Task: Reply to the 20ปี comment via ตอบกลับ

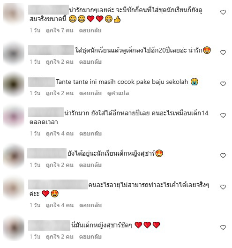Action: pyautogui.click(x=90, y=62)
